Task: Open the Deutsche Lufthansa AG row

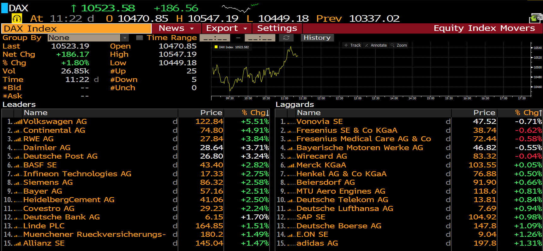Action: [409, 209]
